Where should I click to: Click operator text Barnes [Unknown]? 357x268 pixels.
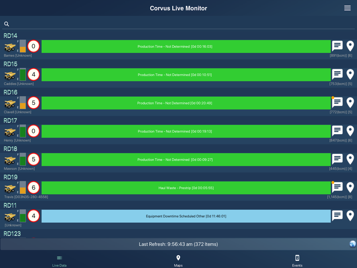[x=18, y=55]
